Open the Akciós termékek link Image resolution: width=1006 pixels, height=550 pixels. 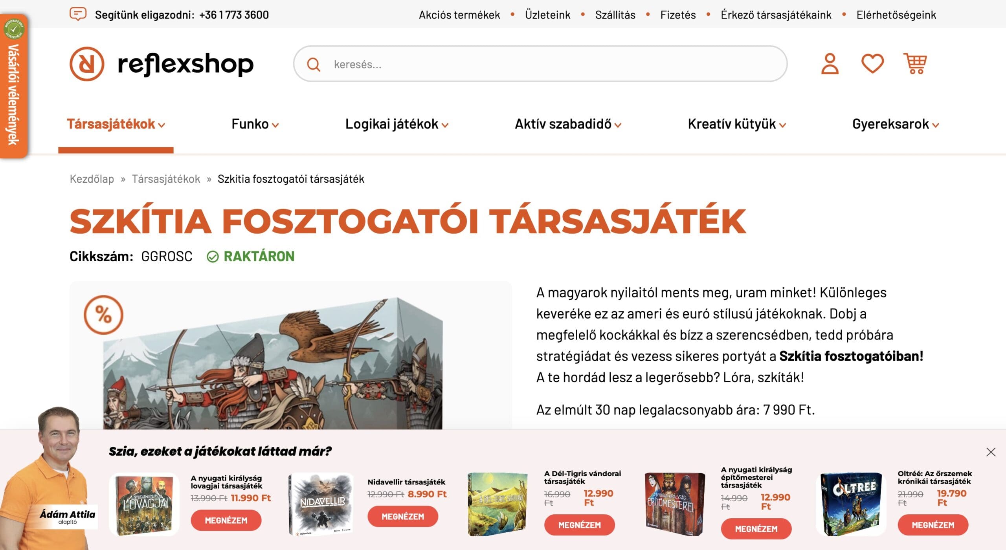click(x=459, y=15)
